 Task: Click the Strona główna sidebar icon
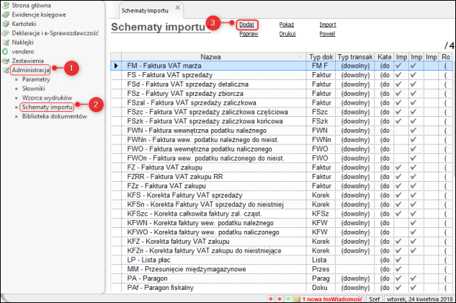click(x=6, y=5)
